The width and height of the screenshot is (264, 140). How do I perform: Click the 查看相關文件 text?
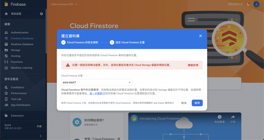point(91,125)
